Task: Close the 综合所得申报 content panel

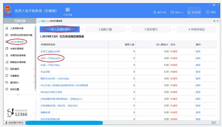Action: pos(218,21)
